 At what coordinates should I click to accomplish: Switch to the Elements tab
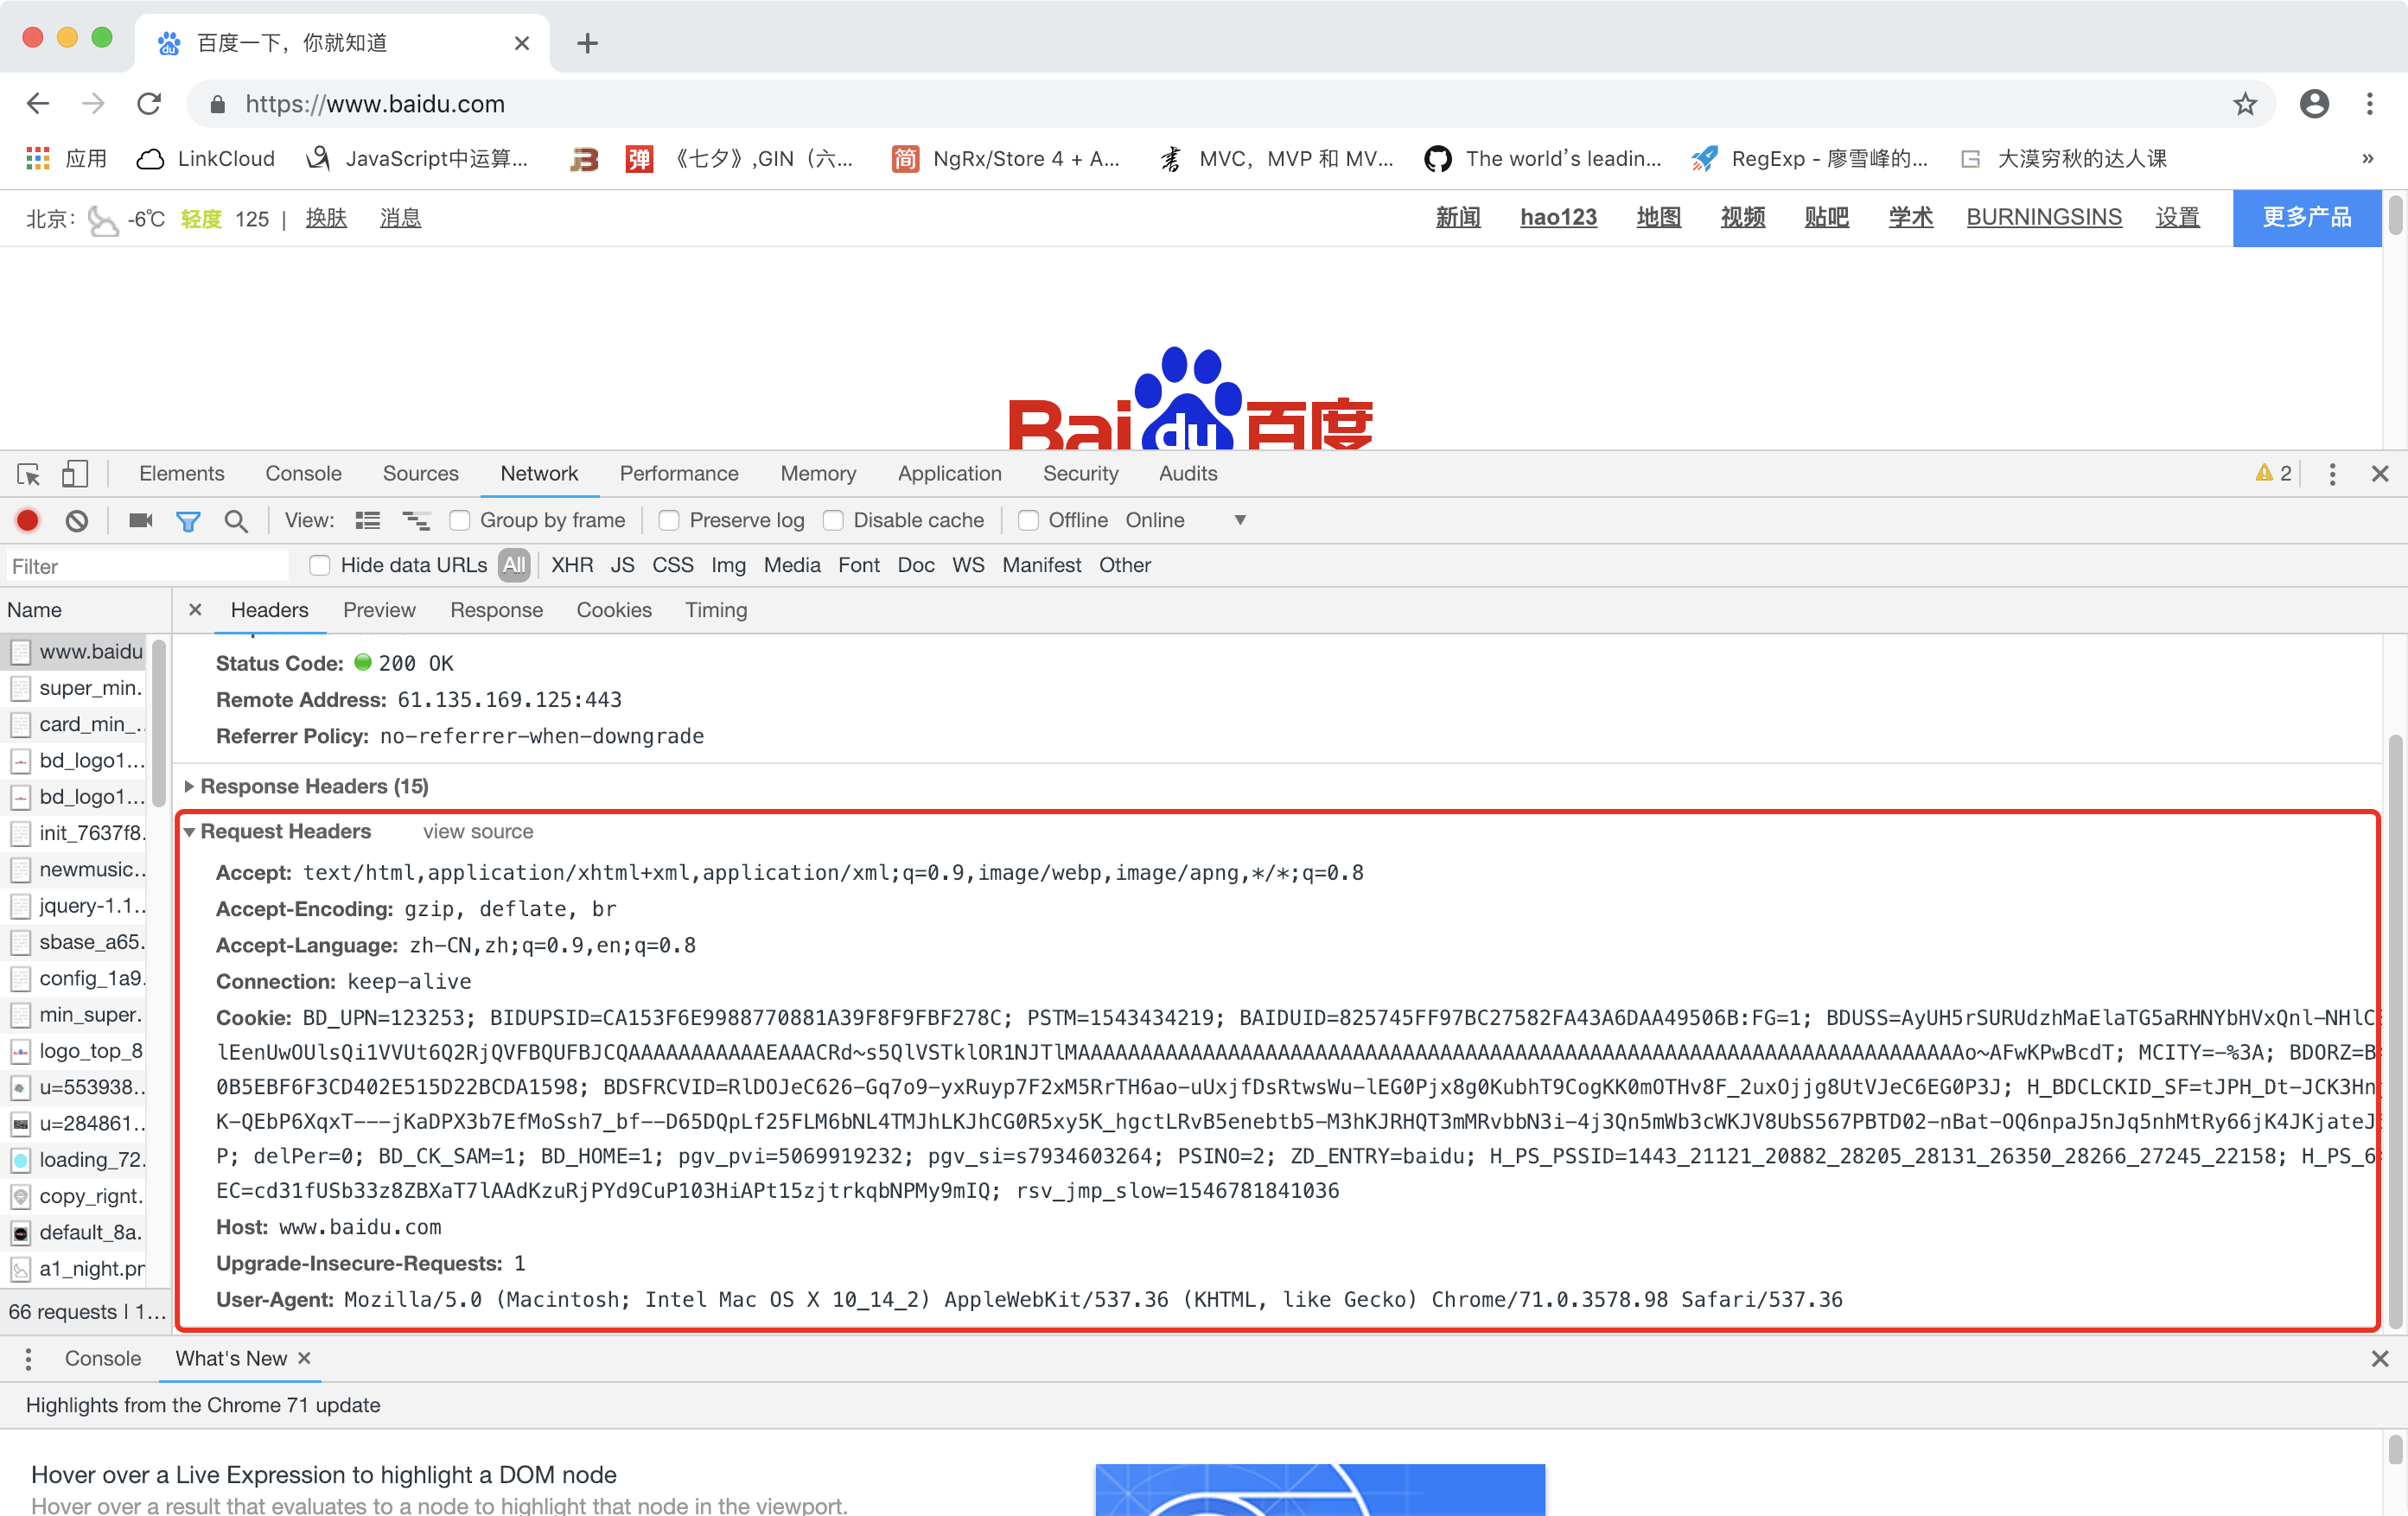tap(182, 473)
